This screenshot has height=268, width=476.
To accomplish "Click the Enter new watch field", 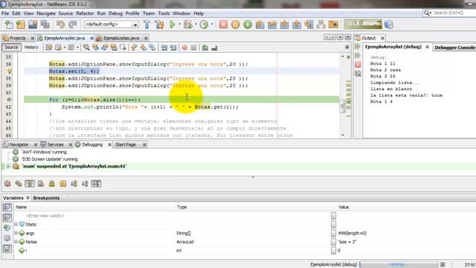I will coord(45,216).
